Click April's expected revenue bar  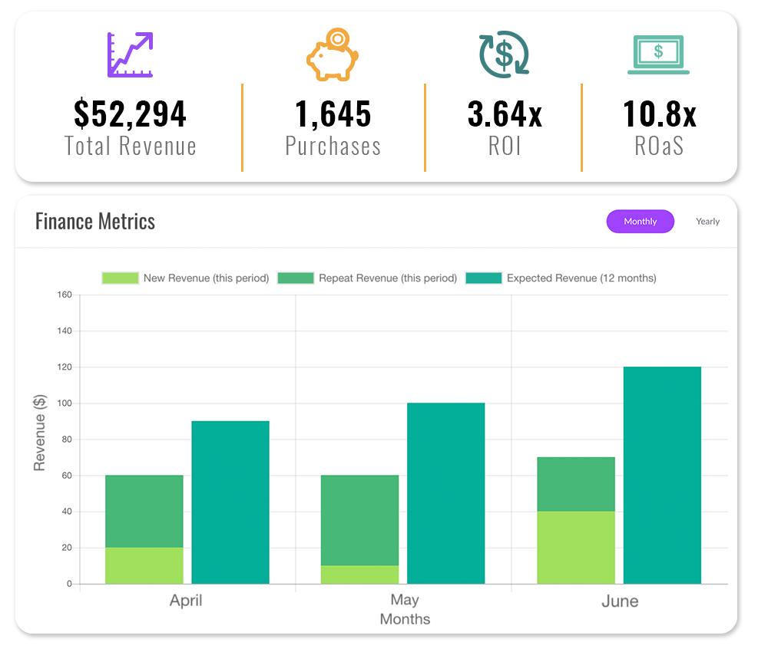click(x=230, y=502)
